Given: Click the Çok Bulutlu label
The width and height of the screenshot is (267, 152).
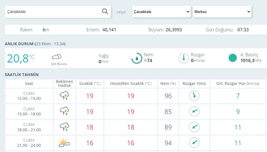Looking at the screenshot, I should 59,64.
